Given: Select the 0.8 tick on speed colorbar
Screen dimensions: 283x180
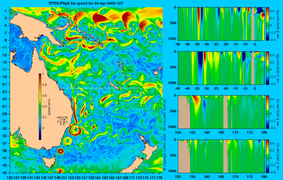Looking at the screenshot, I should 45,85.
